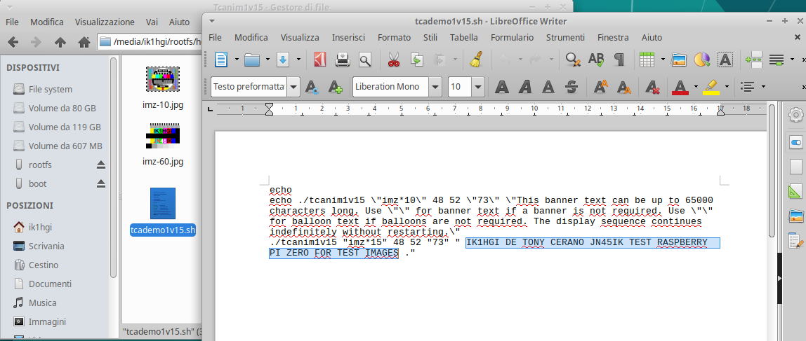Insert image using picture icon

coord(679,60)
